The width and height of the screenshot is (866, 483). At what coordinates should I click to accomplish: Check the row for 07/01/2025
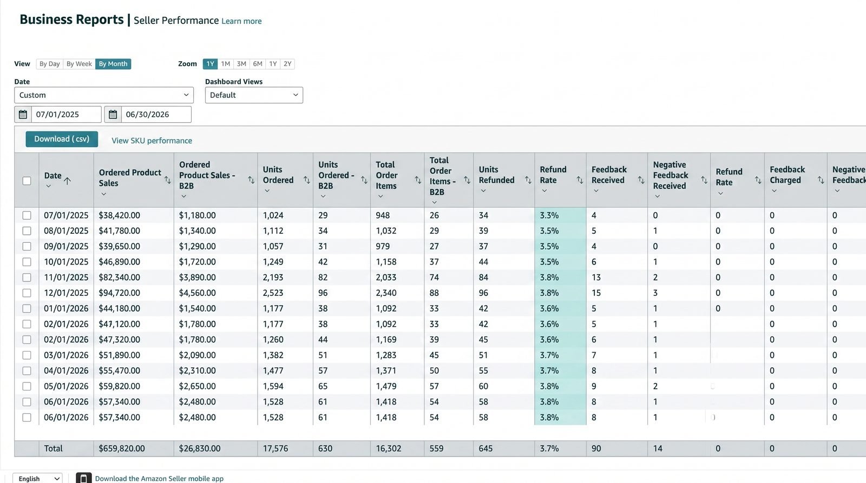click(x=27, y=215)
